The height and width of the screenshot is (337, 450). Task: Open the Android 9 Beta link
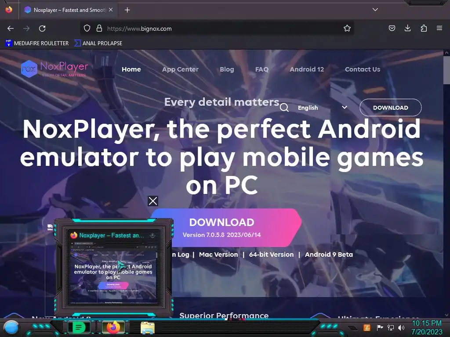click(329, 255)
